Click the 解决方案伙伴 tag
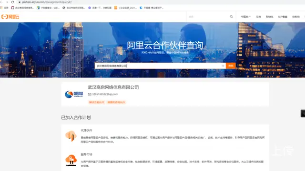This screenshot has width=305, height=171. pos(97,102)
